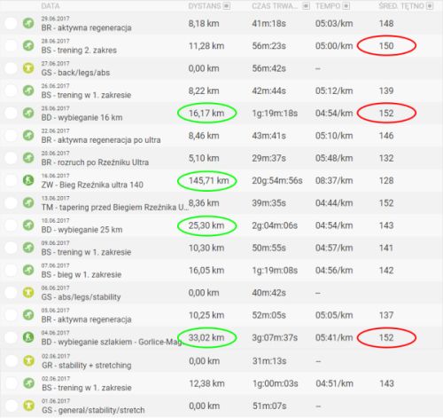Click trail icon for 04.06.2017 Gorlice run
Viewport: 443px width, 418px height.
(x=28, y=337)
